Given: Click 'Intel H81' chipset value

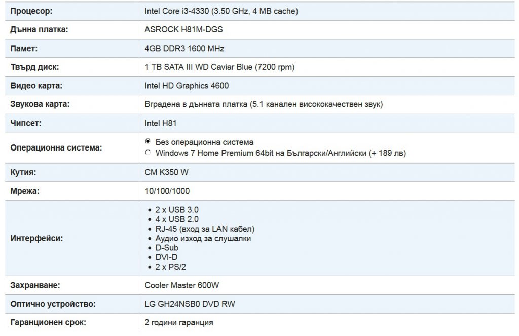Looking at the screenshot, I should click(x=161, y=123).
